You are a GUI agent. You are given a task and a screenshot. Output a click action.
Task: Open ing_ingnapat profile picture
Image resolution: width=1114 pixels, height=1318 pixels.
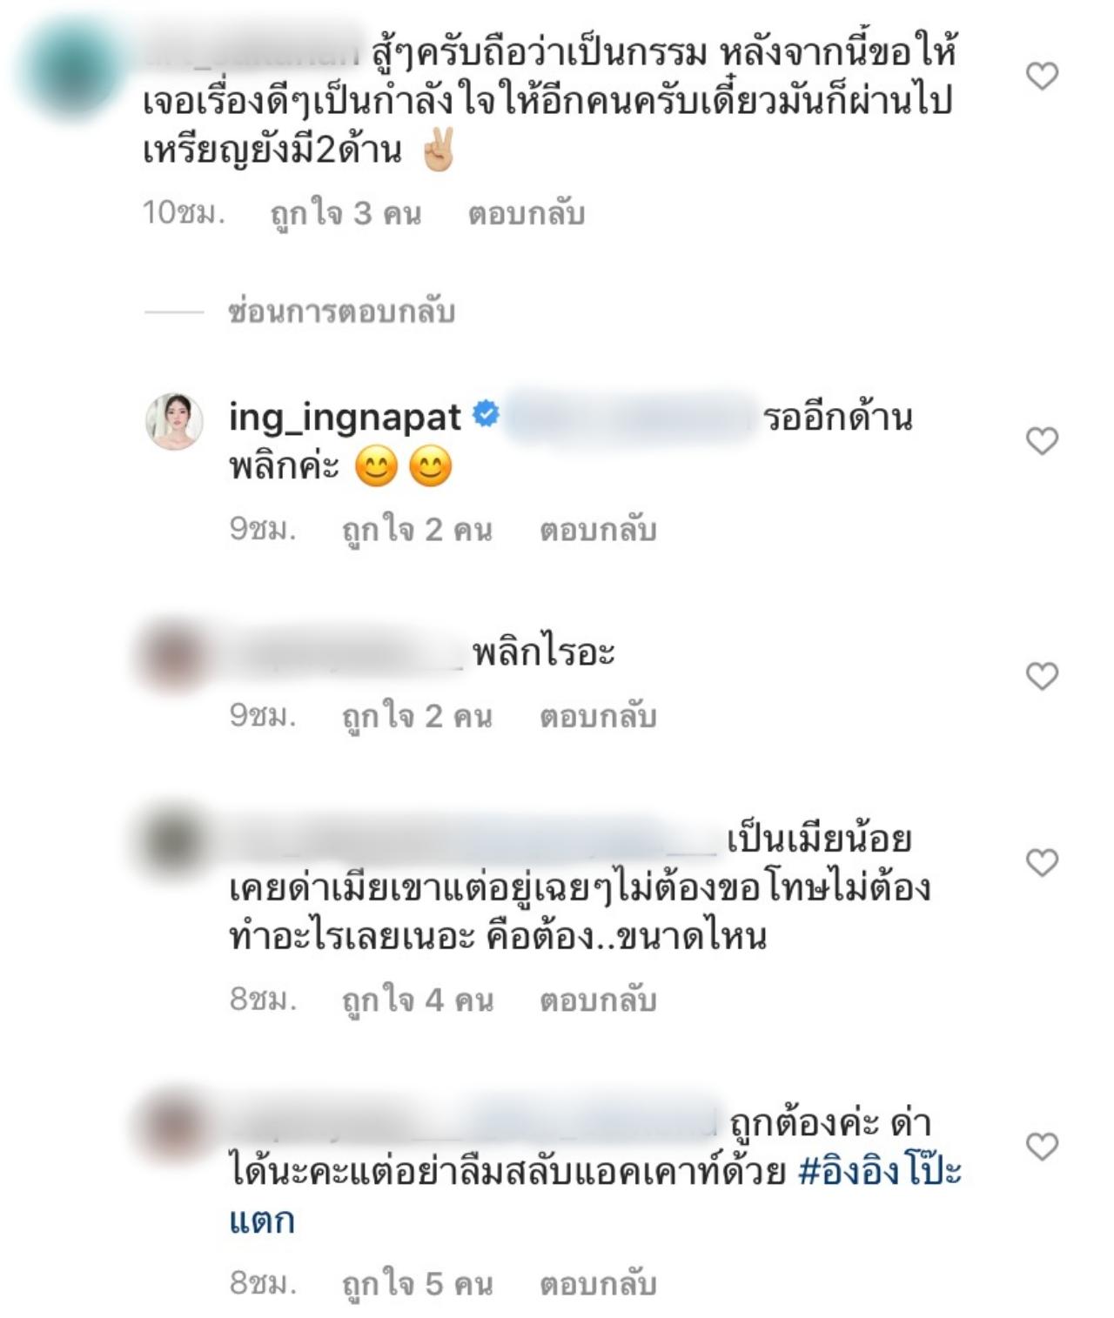174,421
